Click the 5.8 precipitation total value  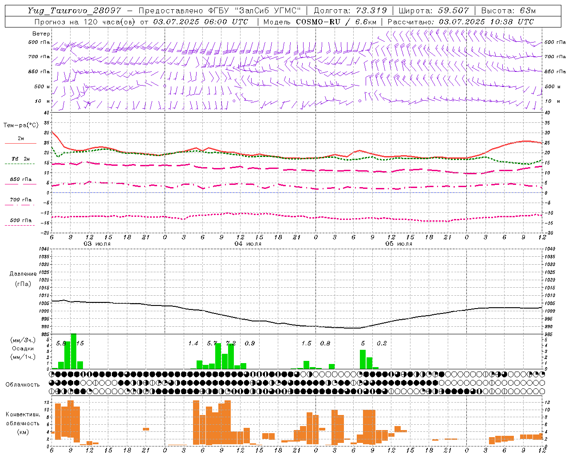click(61, 344)
